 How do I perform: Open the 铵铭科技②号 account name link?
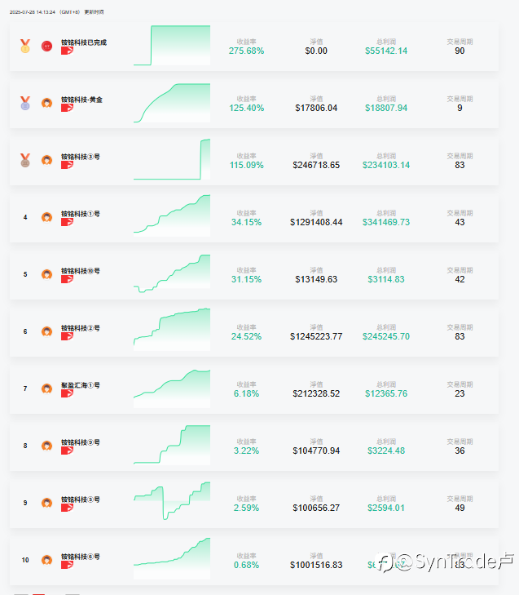tap(80, 327)
